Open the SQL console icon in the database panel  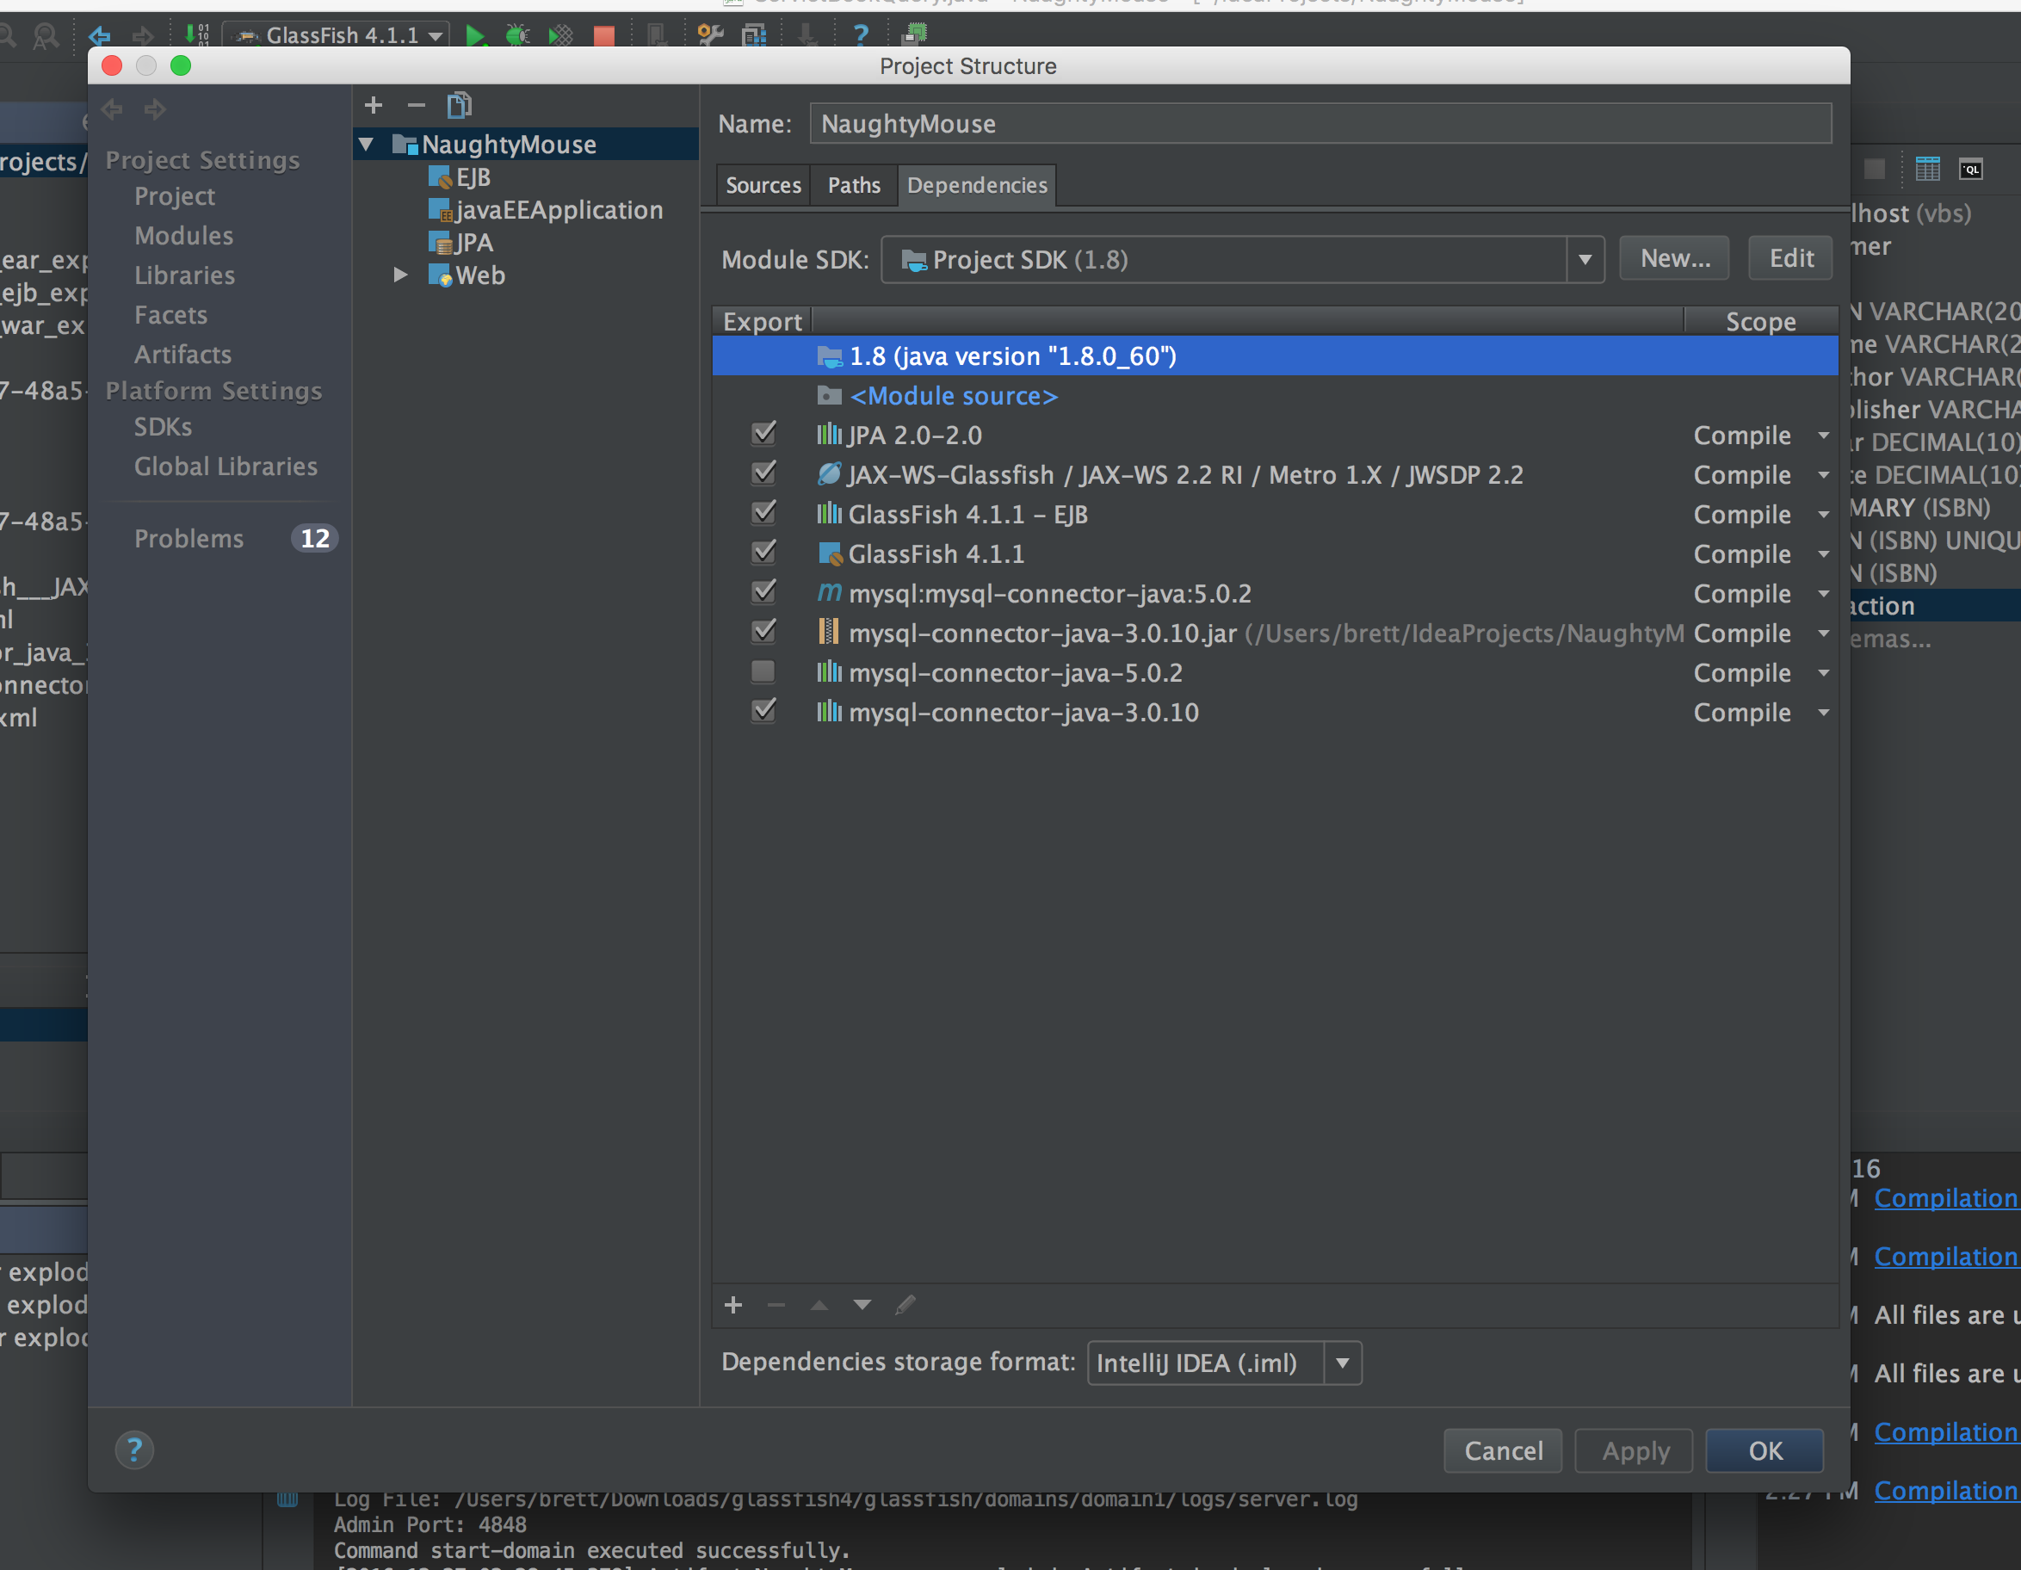click(1971, 169)
